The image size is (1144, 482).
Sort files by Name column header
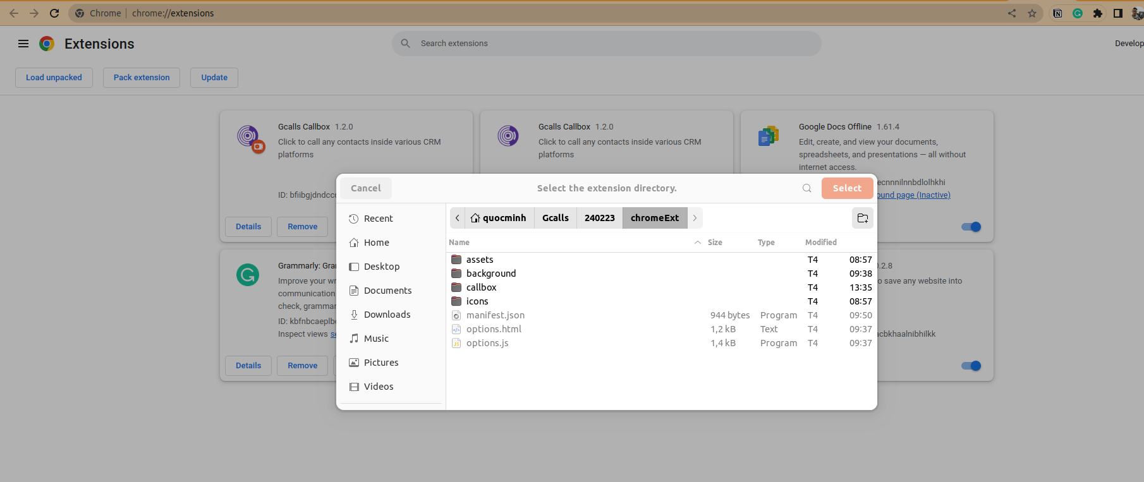tap(459, 243)
